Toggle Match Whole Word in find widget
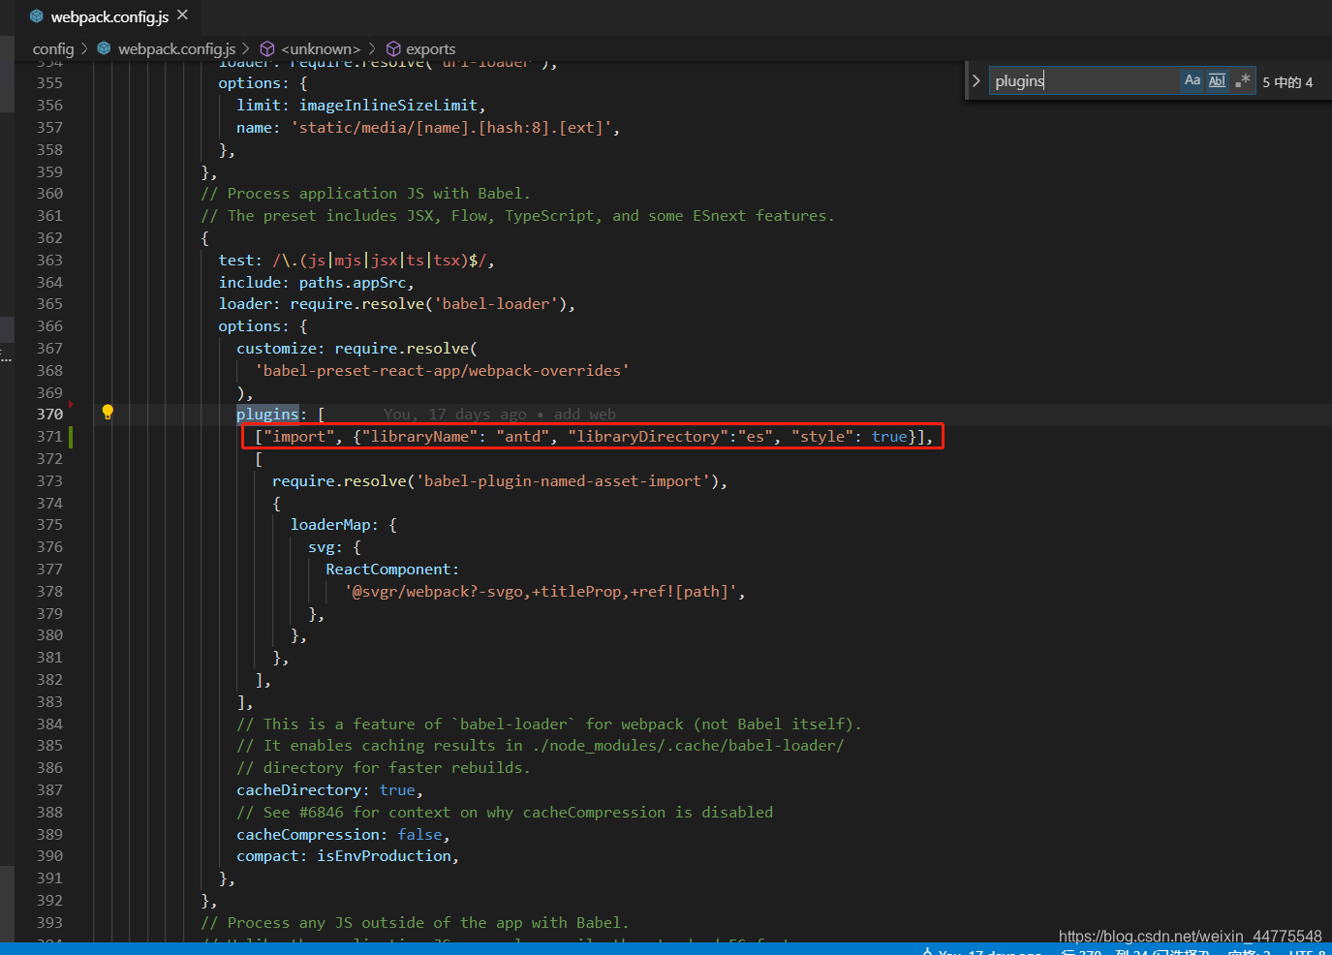This screenshot has height=955, width=1332. [1217, 80]
